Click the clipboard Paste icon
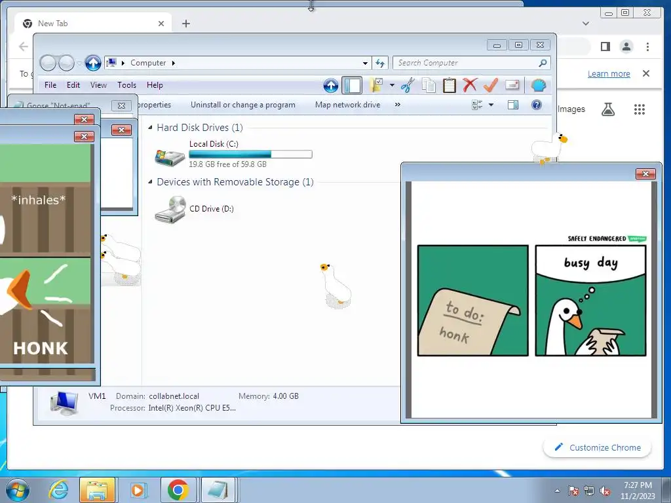 coord(449,85)
